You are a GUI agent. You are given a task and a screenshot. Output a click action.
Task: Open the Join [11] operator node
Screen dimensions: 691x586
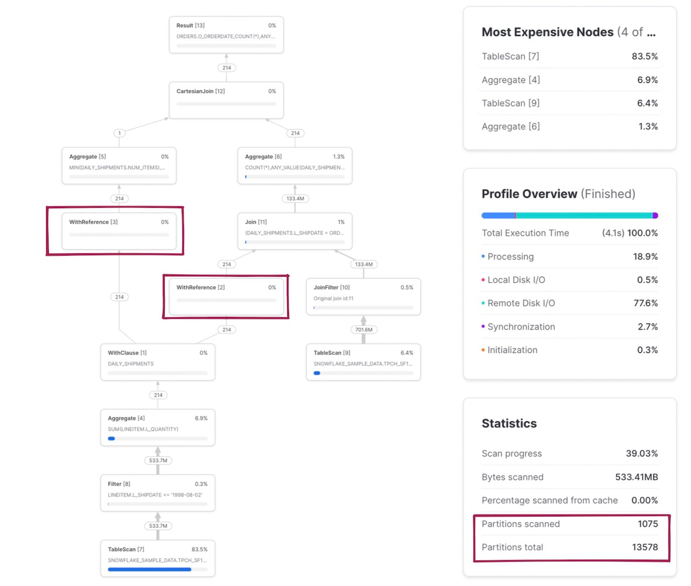coord(295,231)
